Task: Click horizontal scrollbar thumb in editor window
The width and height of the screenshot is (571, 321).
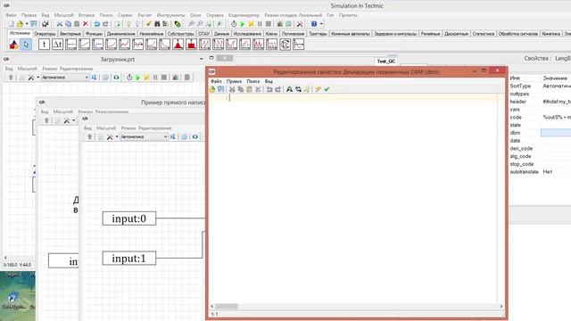Action: coord(227,307)
